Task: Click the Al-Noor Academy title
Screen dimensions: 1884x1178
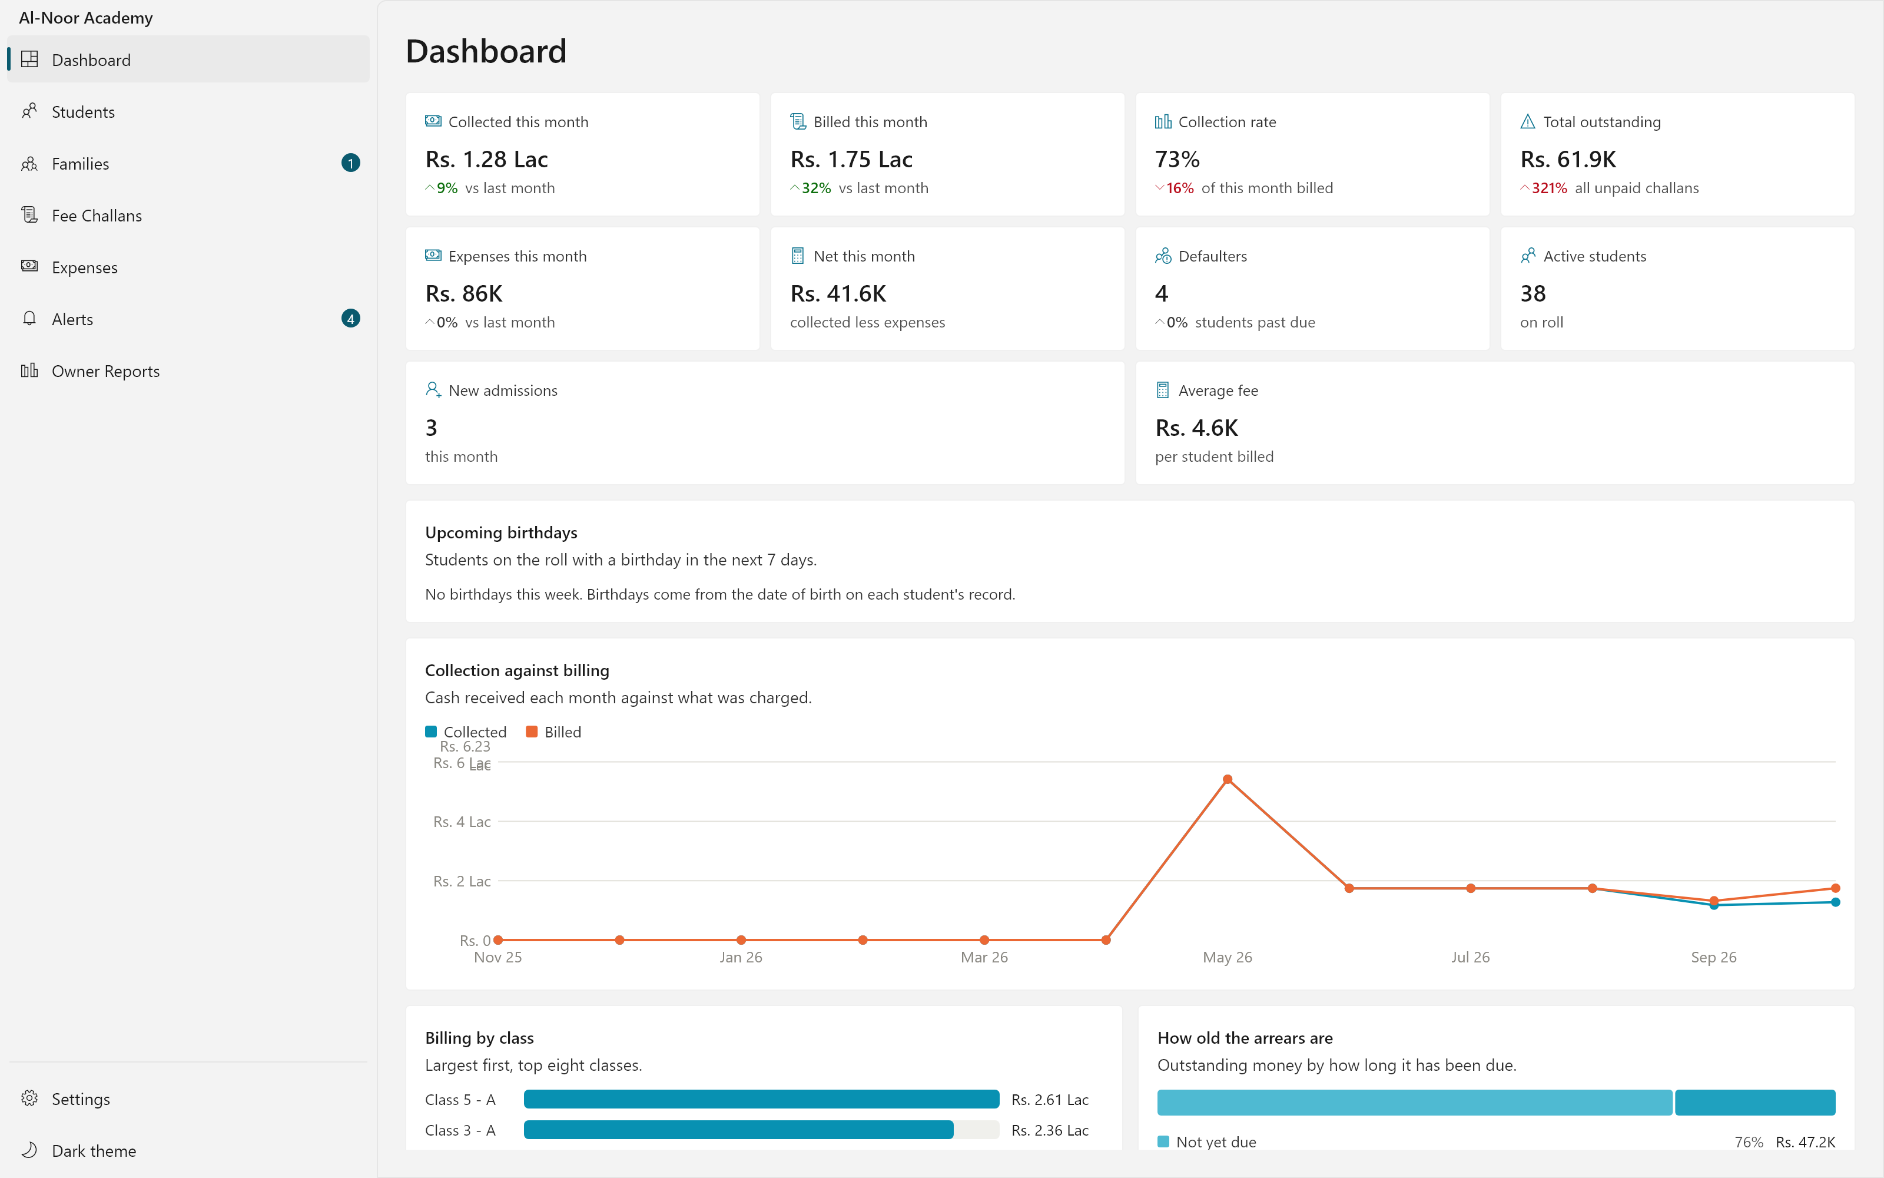Action: pyautogui.click(x=85, y=17)
